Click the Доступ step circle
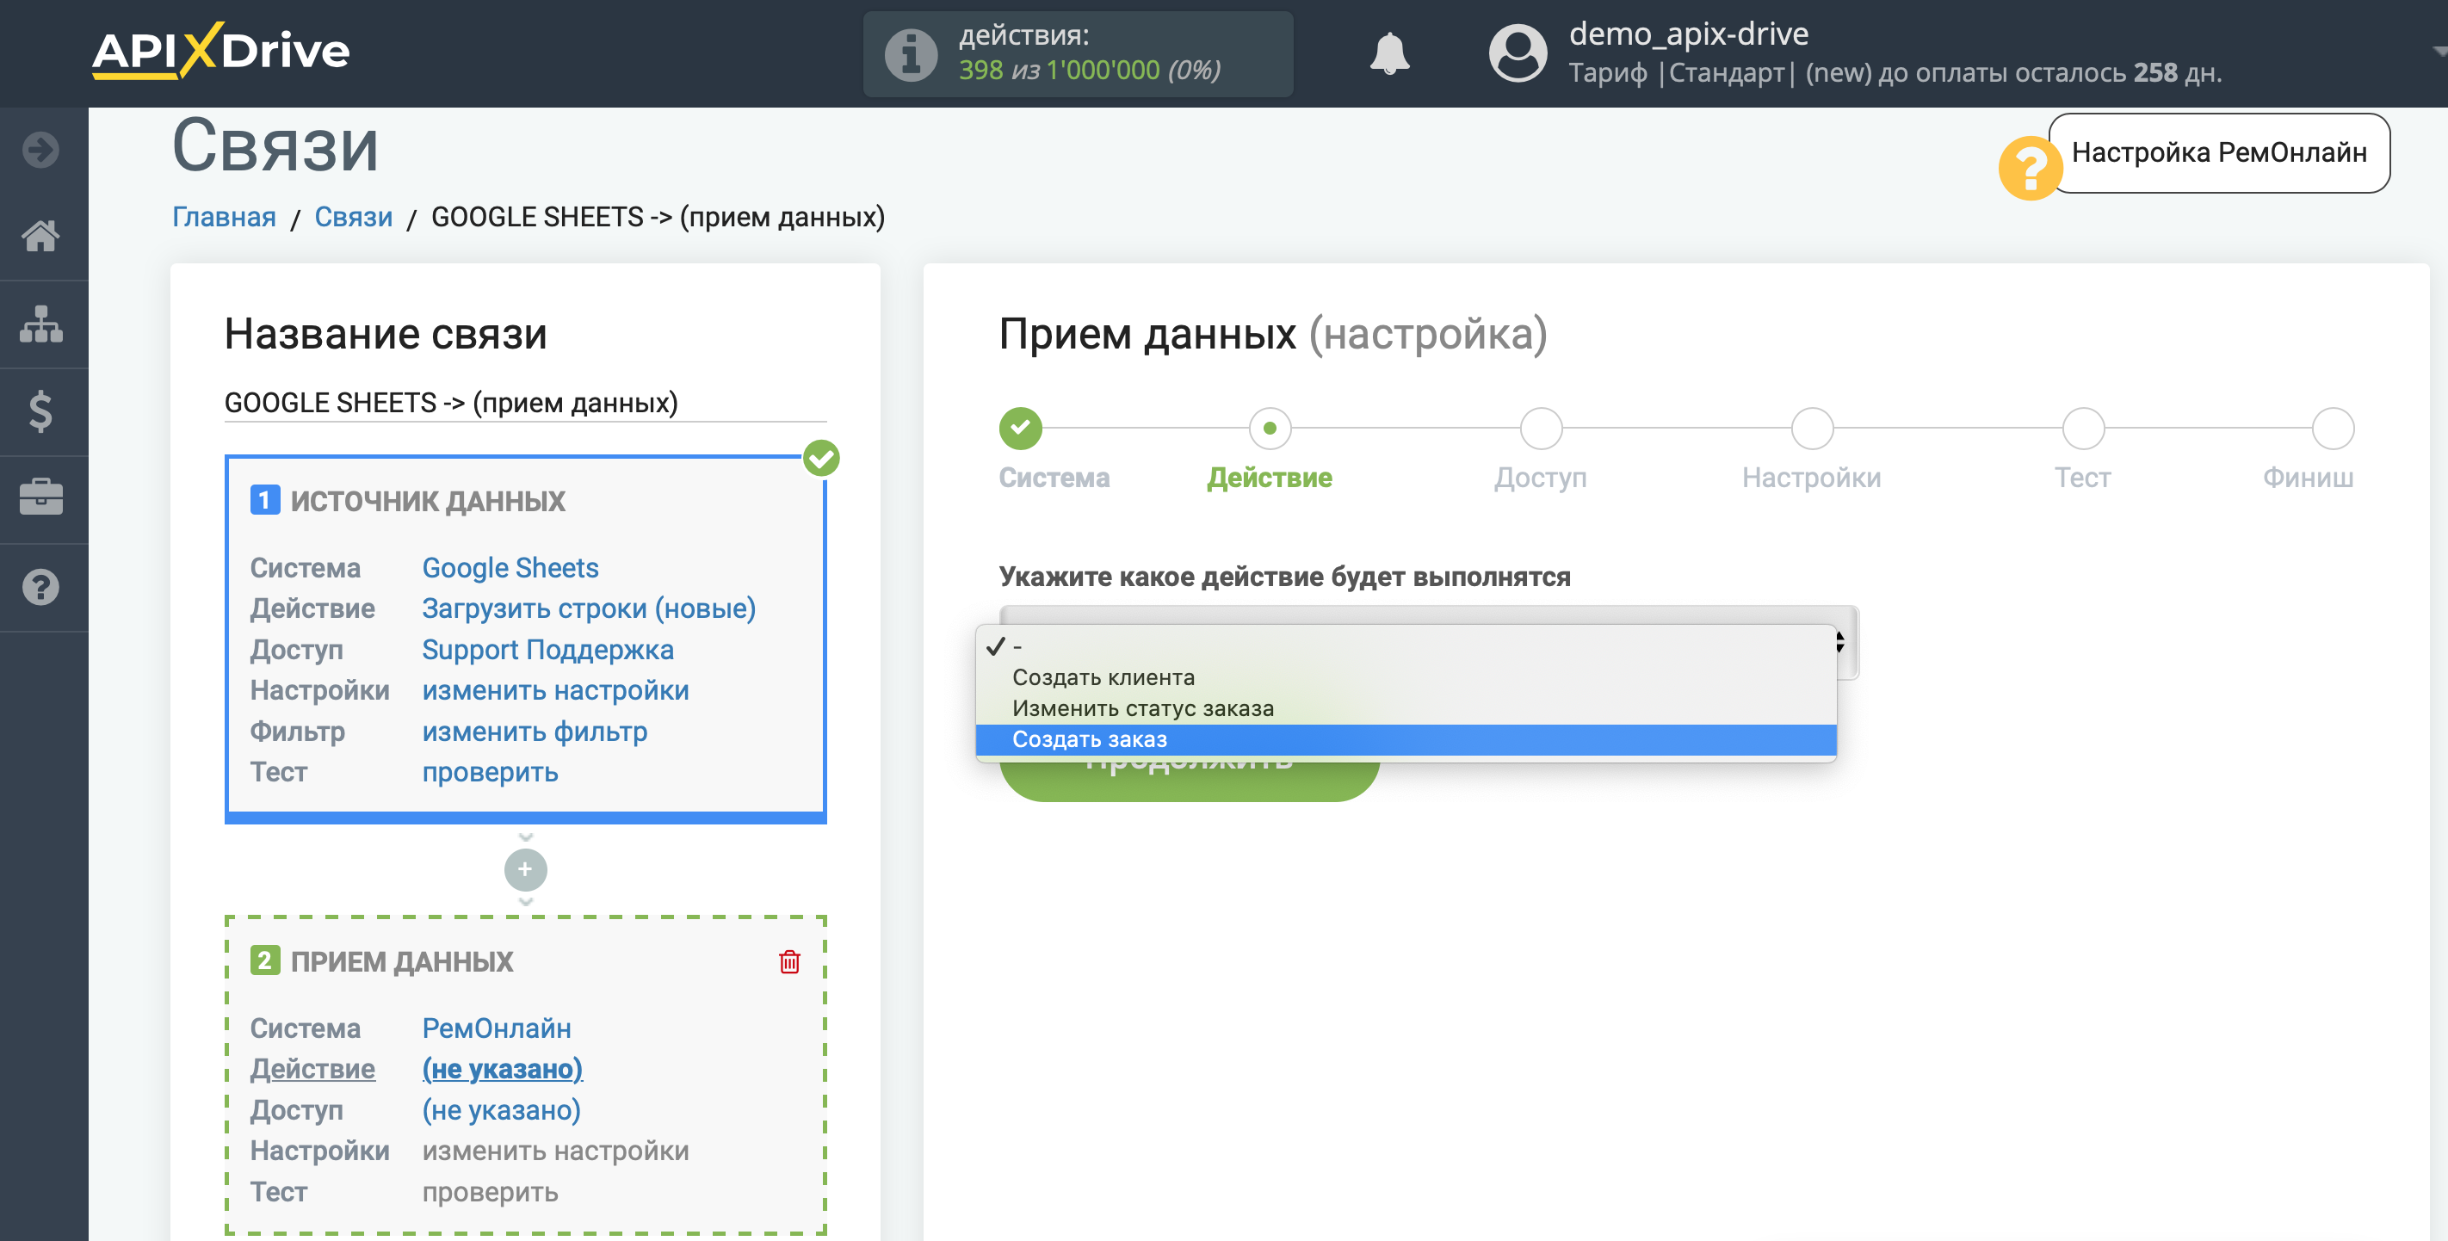Screen dimensions: 2448x1241 [1541, 429]
